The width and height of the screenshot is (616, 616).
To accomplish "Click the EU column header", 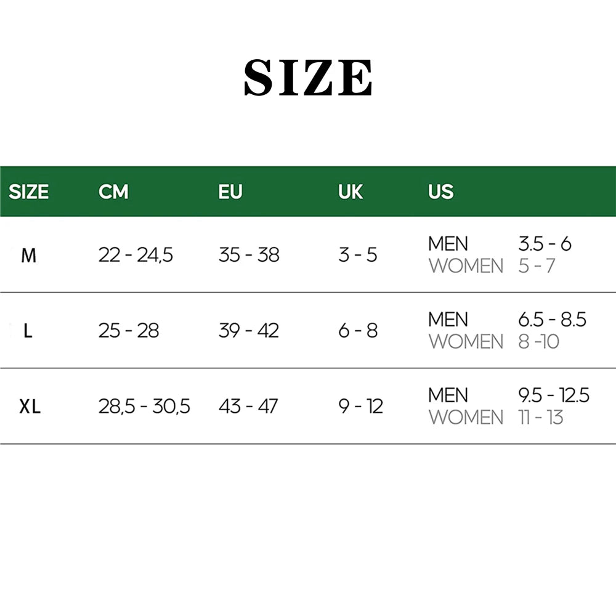I will 230,192.
